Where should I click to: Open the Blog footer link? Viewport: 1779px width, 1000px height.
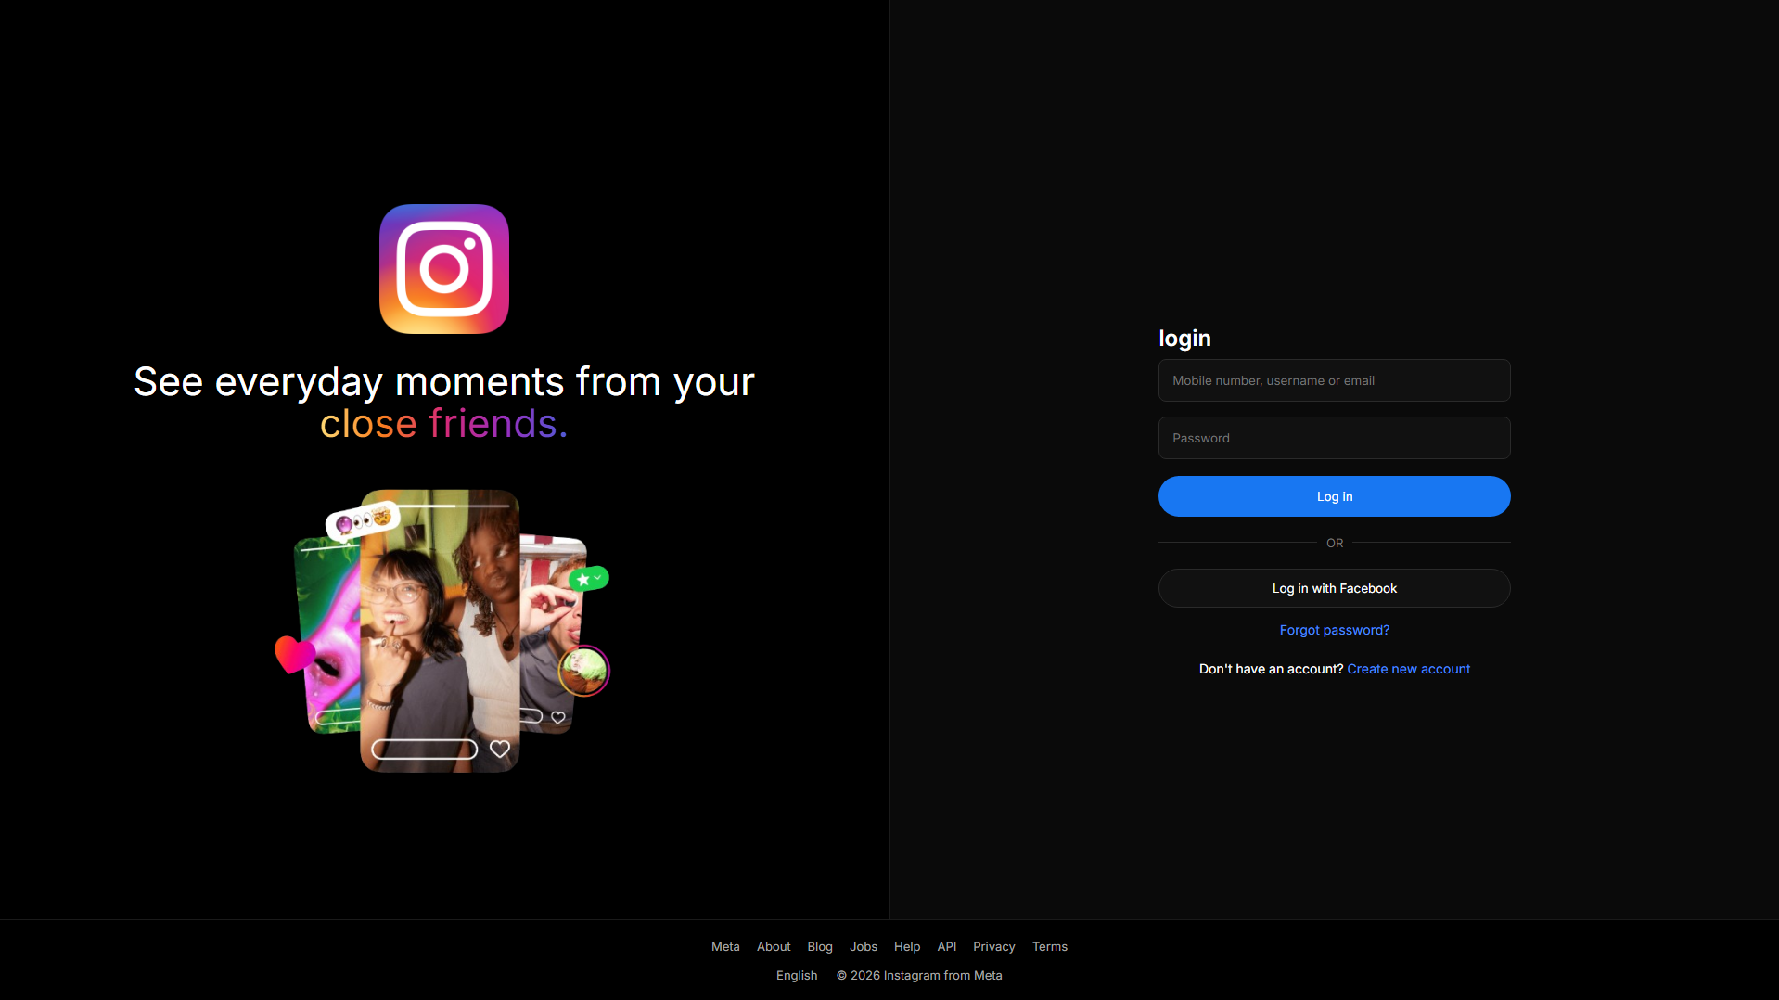(x=820, y=946)
